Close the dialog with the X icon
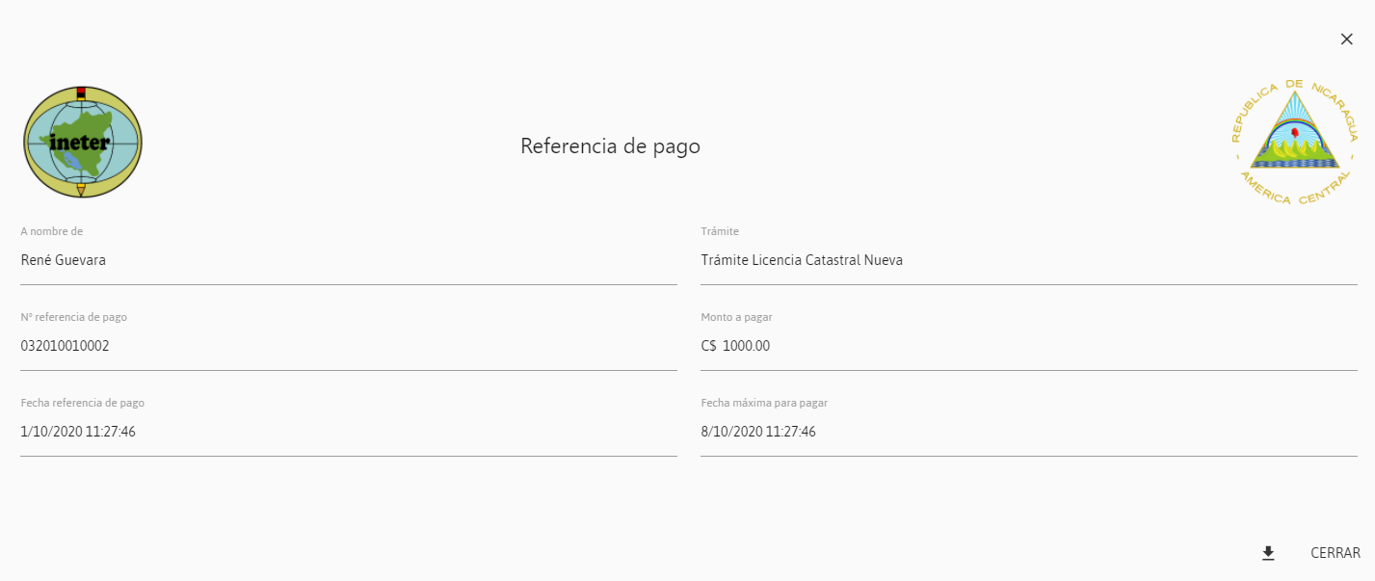Screen dimensions: 1375x581 pyautogui.click(x=1347, y=39)
